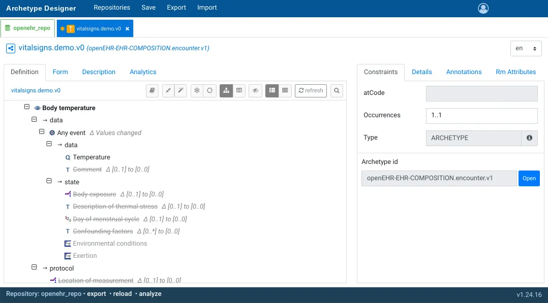Open the language dropdown showing en
548x303 pixels.
pos(526,48)
